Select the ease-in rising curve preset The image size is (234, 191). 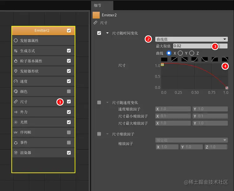194,59
